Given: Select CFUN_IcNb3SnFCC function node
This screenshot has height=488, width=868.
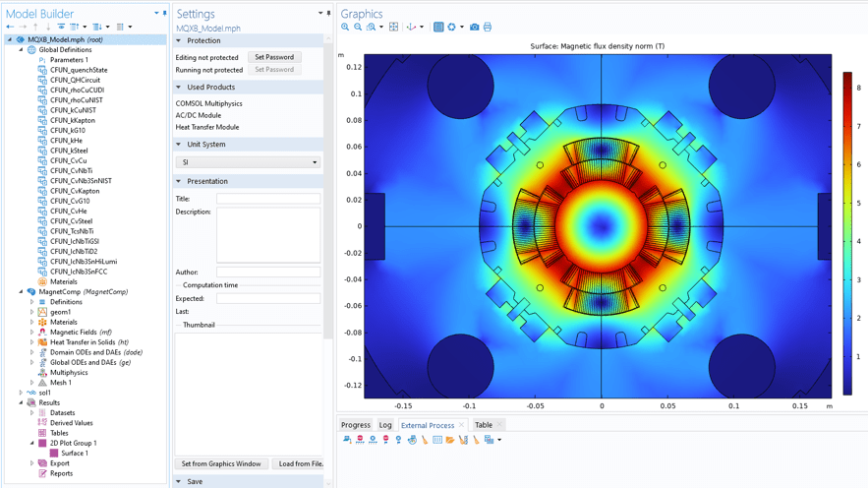Looking at the screenshot, I should tap(79, 272).
